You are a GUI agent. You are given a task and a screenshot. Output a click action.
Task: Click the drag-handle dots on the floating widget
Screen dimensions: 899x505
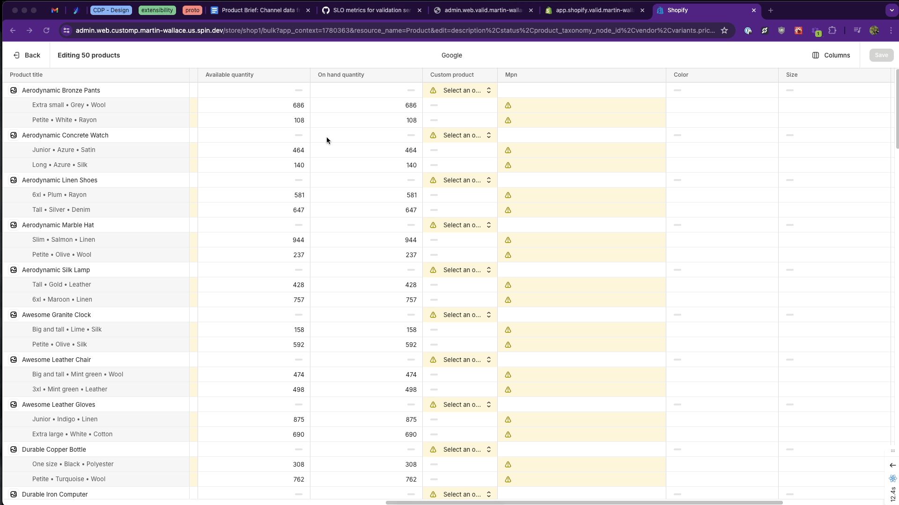(x=893, y=451)
